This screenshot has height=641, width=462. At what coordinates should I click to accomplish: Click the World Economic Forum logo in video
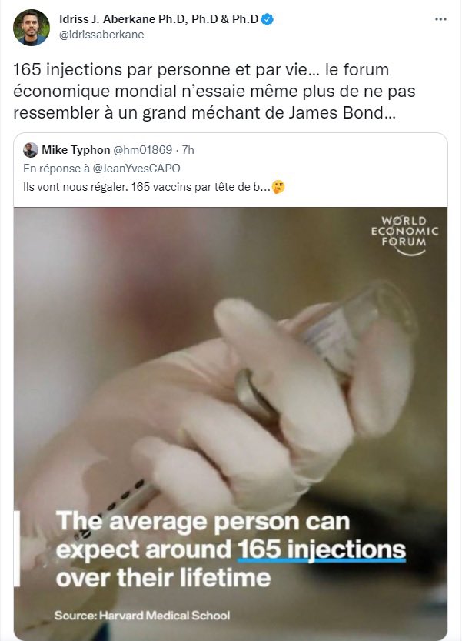click(404, 235)
